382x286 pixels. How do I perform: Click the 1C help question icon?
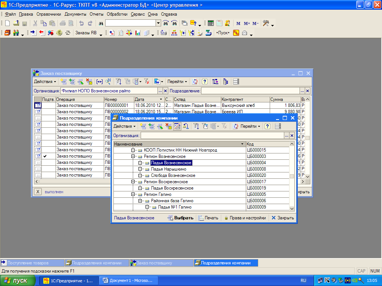[193, 23]
